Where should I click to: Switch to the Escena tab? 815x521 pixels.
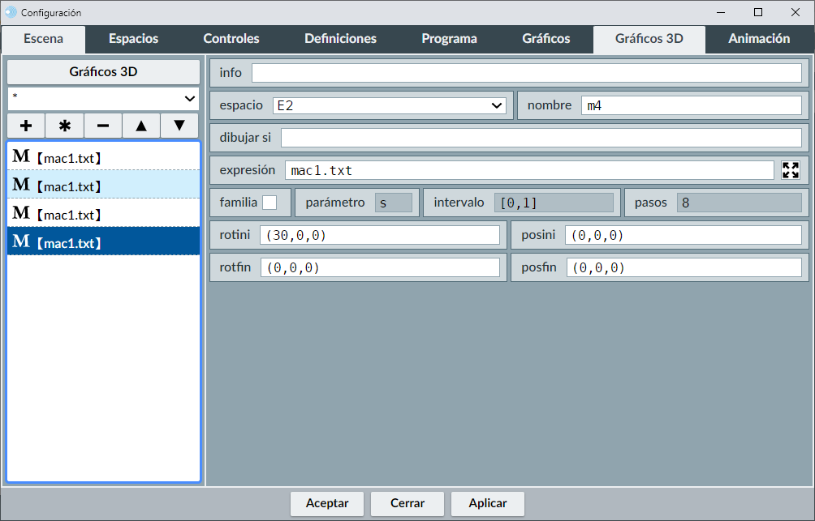43,39
